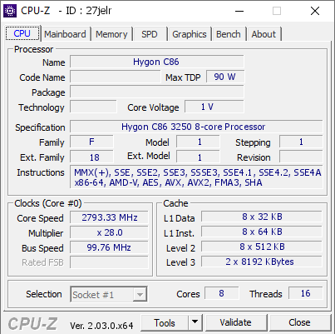Click the CPU-Z app icon in title bar

[10, 11]
